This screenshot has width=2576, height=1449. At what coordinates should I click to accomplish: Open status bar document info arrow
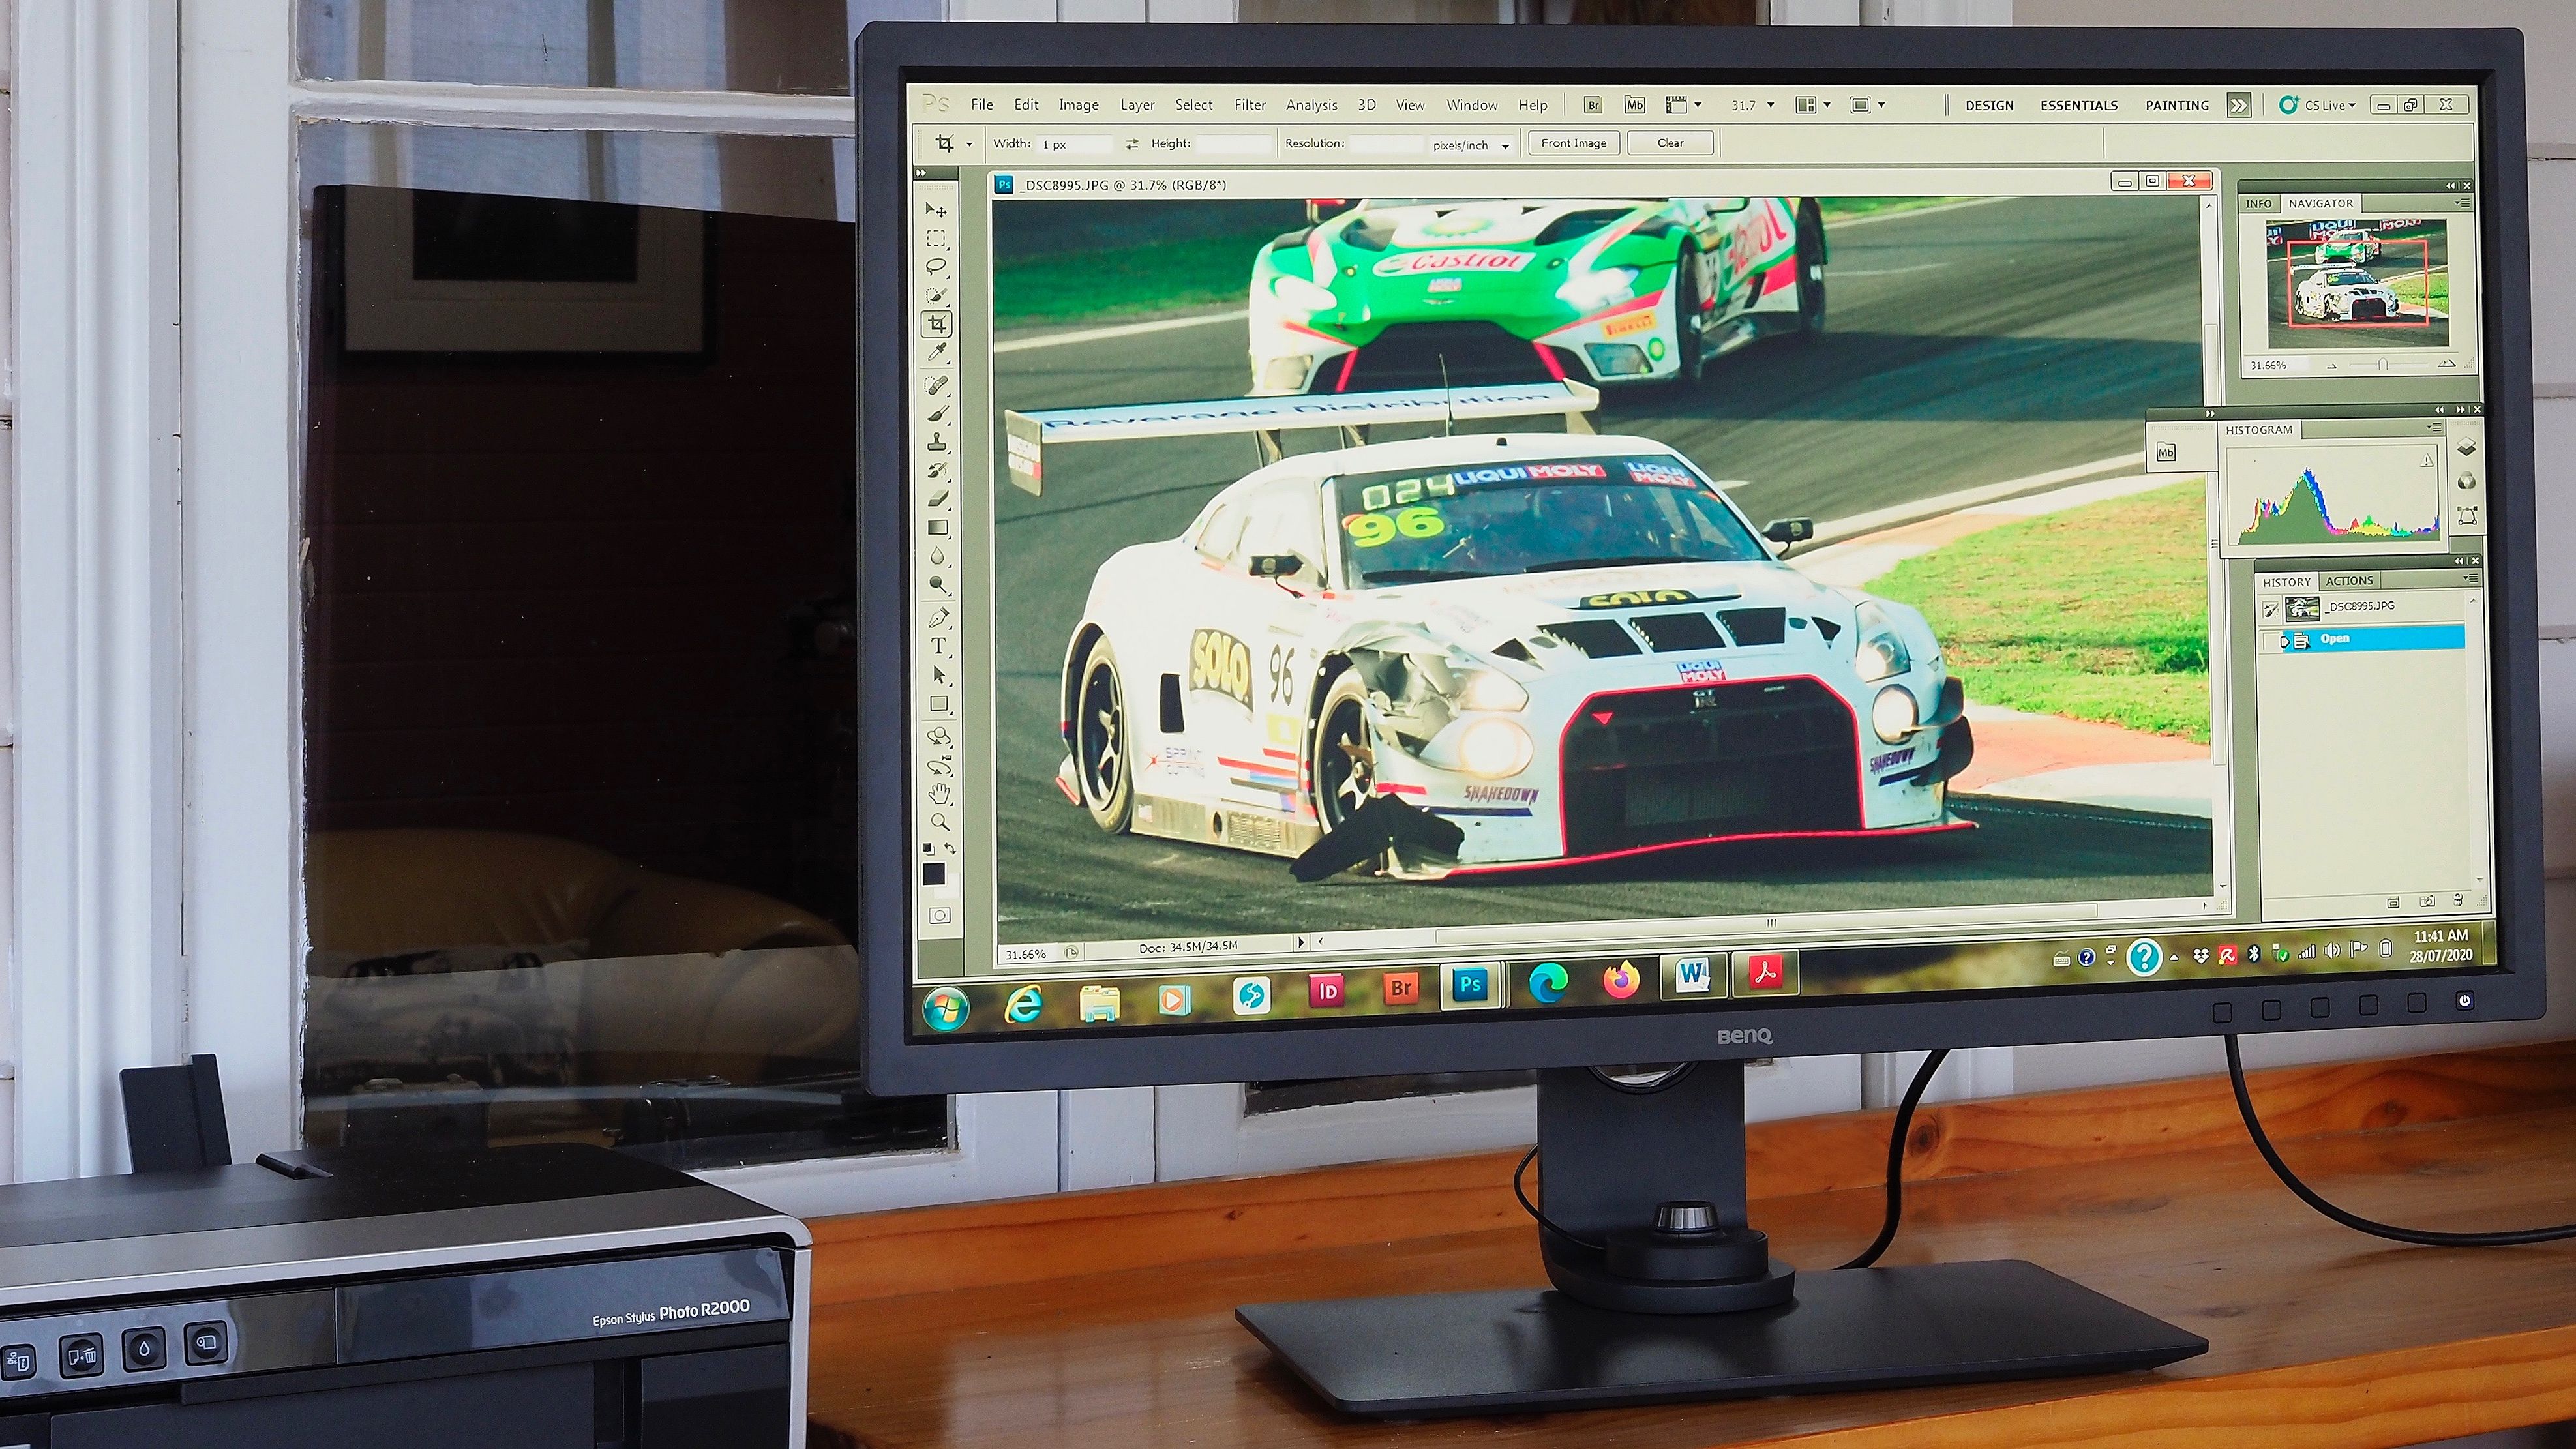click(x=1300, y=942)
